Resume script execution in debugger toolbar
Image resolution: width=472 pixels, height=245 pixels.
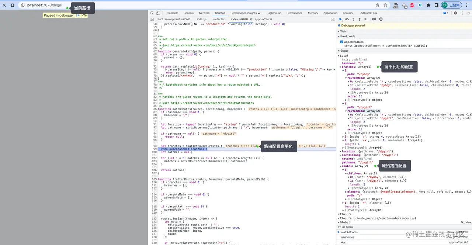(340, 19)
